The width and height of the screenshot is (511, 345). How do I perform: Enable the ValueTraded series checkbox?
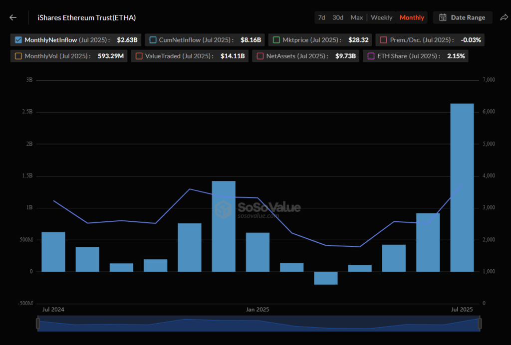(x=139, y=56)
